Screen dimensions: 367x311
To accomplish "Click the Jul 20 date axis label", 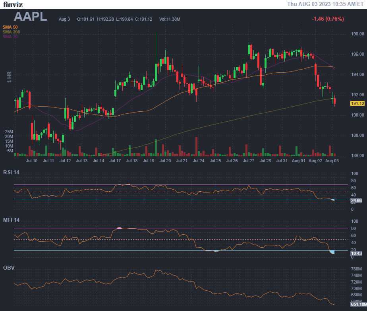I will 165,161.
